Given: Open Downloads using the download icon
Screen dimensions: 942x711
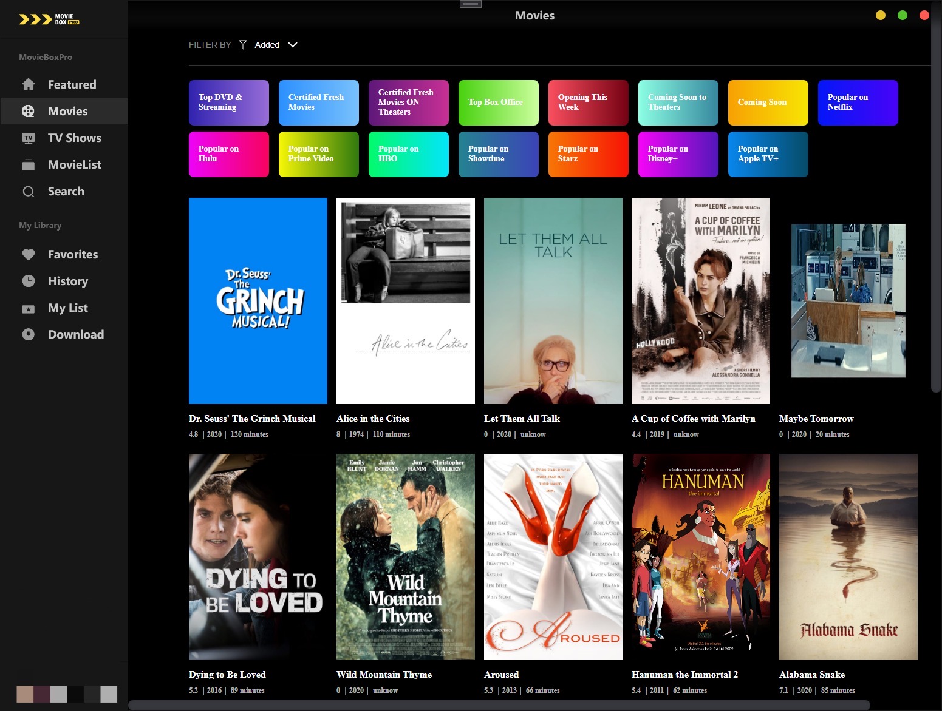Looking at the screenshot, I should (29, 334).
